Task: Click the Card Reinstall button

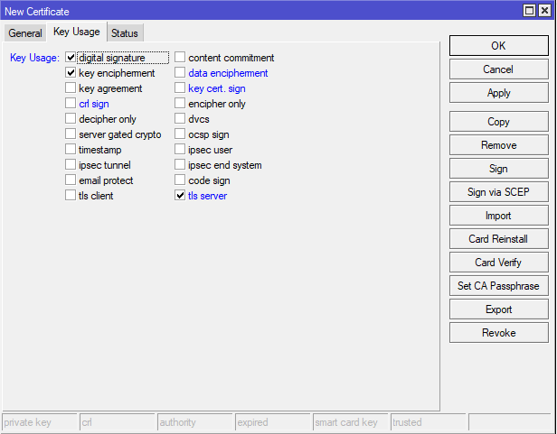Action: tap(499, 239)
